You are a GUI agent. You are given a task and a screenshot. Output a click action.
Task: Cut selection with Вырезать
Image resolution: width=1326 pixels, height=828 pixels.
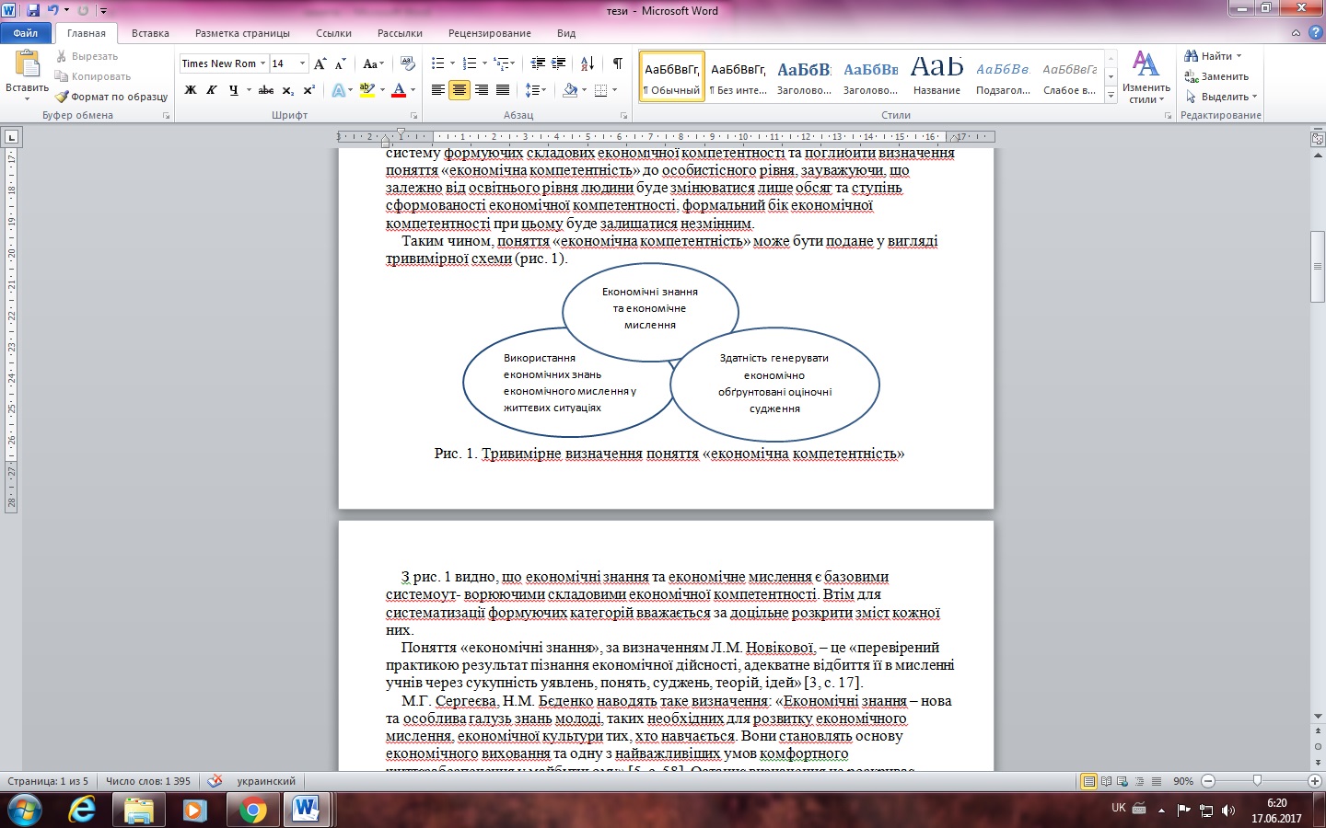pyautogui.click(x=87, y=56)
